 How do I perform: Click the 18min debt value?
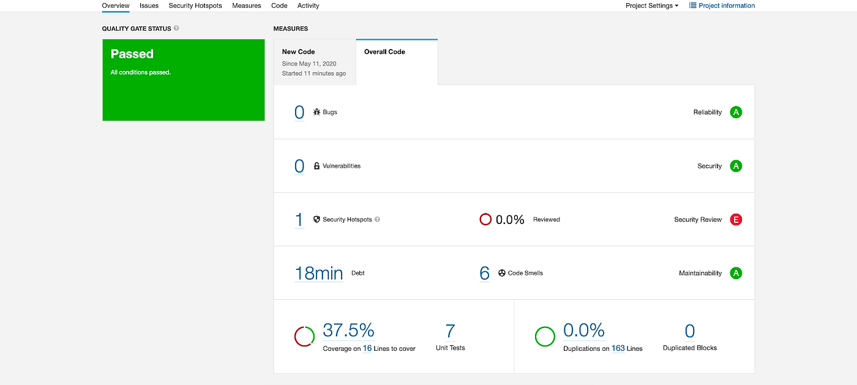pos(319,273)
